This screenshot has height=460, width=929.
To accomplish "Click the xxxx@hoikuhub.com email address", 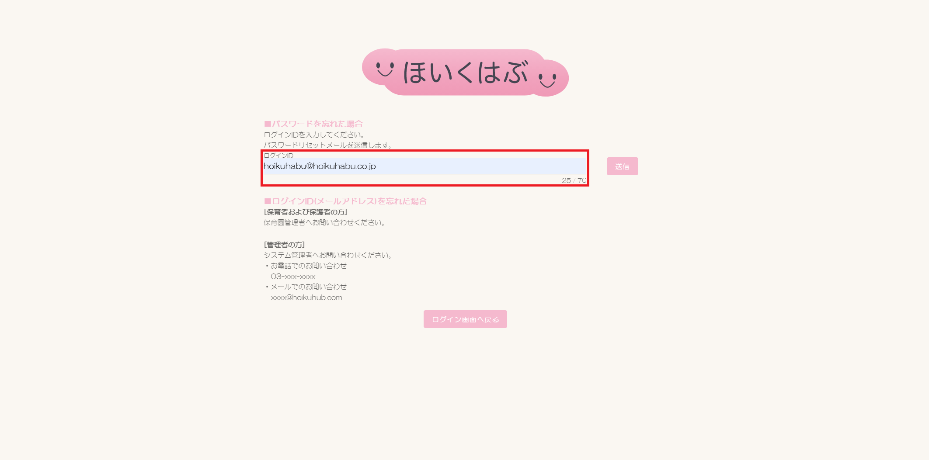I will (306, 298).
